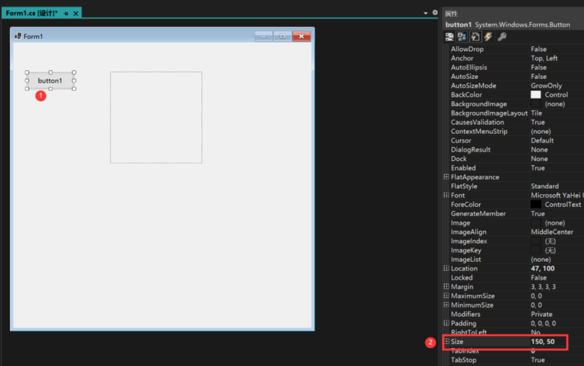Edit the Size value 150, 50
584x366 pixels.
(543, 342)
